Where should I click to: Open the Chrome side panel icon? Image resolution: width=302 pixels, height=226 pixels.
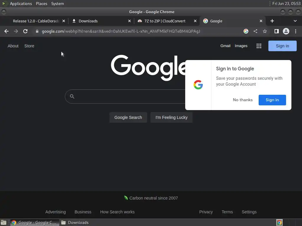tap(276, 31)
